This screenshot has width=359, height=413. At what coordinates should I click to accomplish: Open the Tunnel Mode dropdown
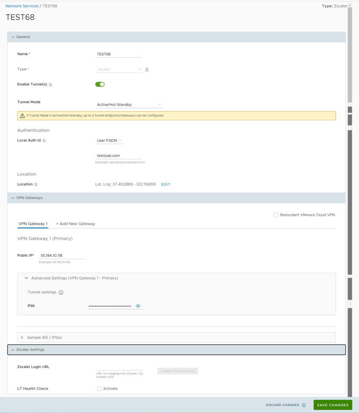click(129, 105)
